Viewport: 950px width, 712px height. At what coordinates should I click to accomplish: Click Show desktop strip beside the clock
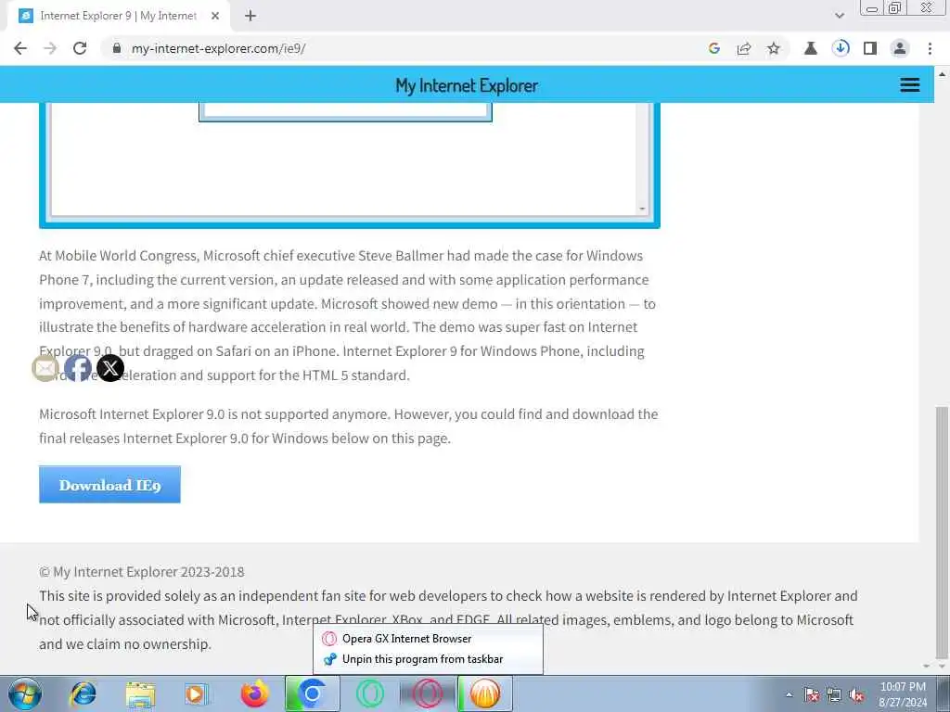pyautogui.click(x=944, y=693)
